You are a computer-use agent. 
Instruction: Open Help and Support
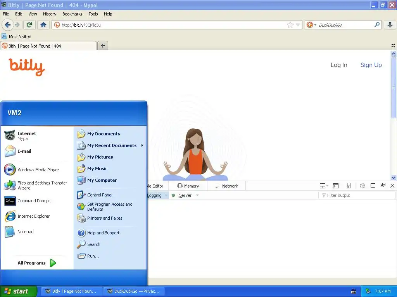(103, 232)
